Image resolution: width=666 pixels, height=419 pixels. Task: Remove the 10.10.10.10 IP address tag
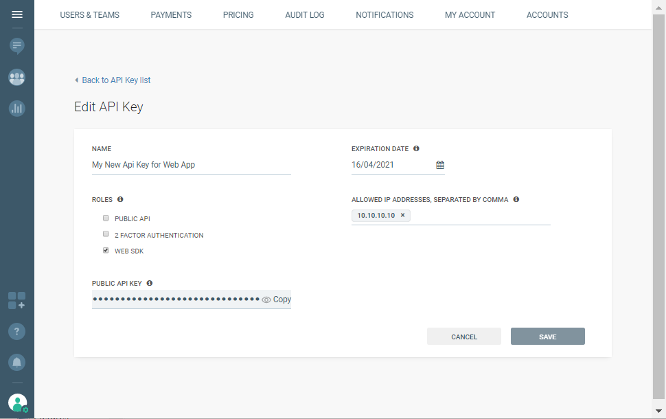[x=403, y=216]
